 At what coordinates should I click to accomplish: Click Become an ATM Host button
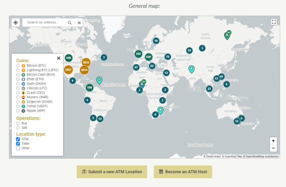[x=183, y=172]
